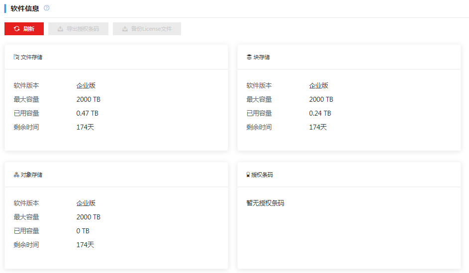The height and width of the screenshot is (273, 469).
Task: Click 0.47 TB used capacity in 文件存储
Action: pos(88,113)
